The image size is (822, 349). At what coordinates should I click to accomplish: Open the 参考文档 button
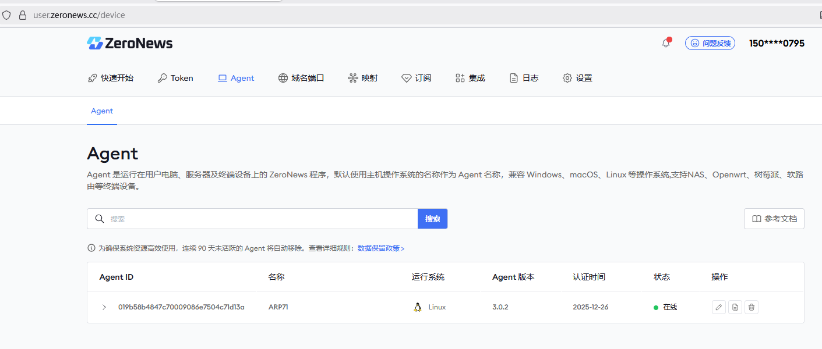pos(774,219)
